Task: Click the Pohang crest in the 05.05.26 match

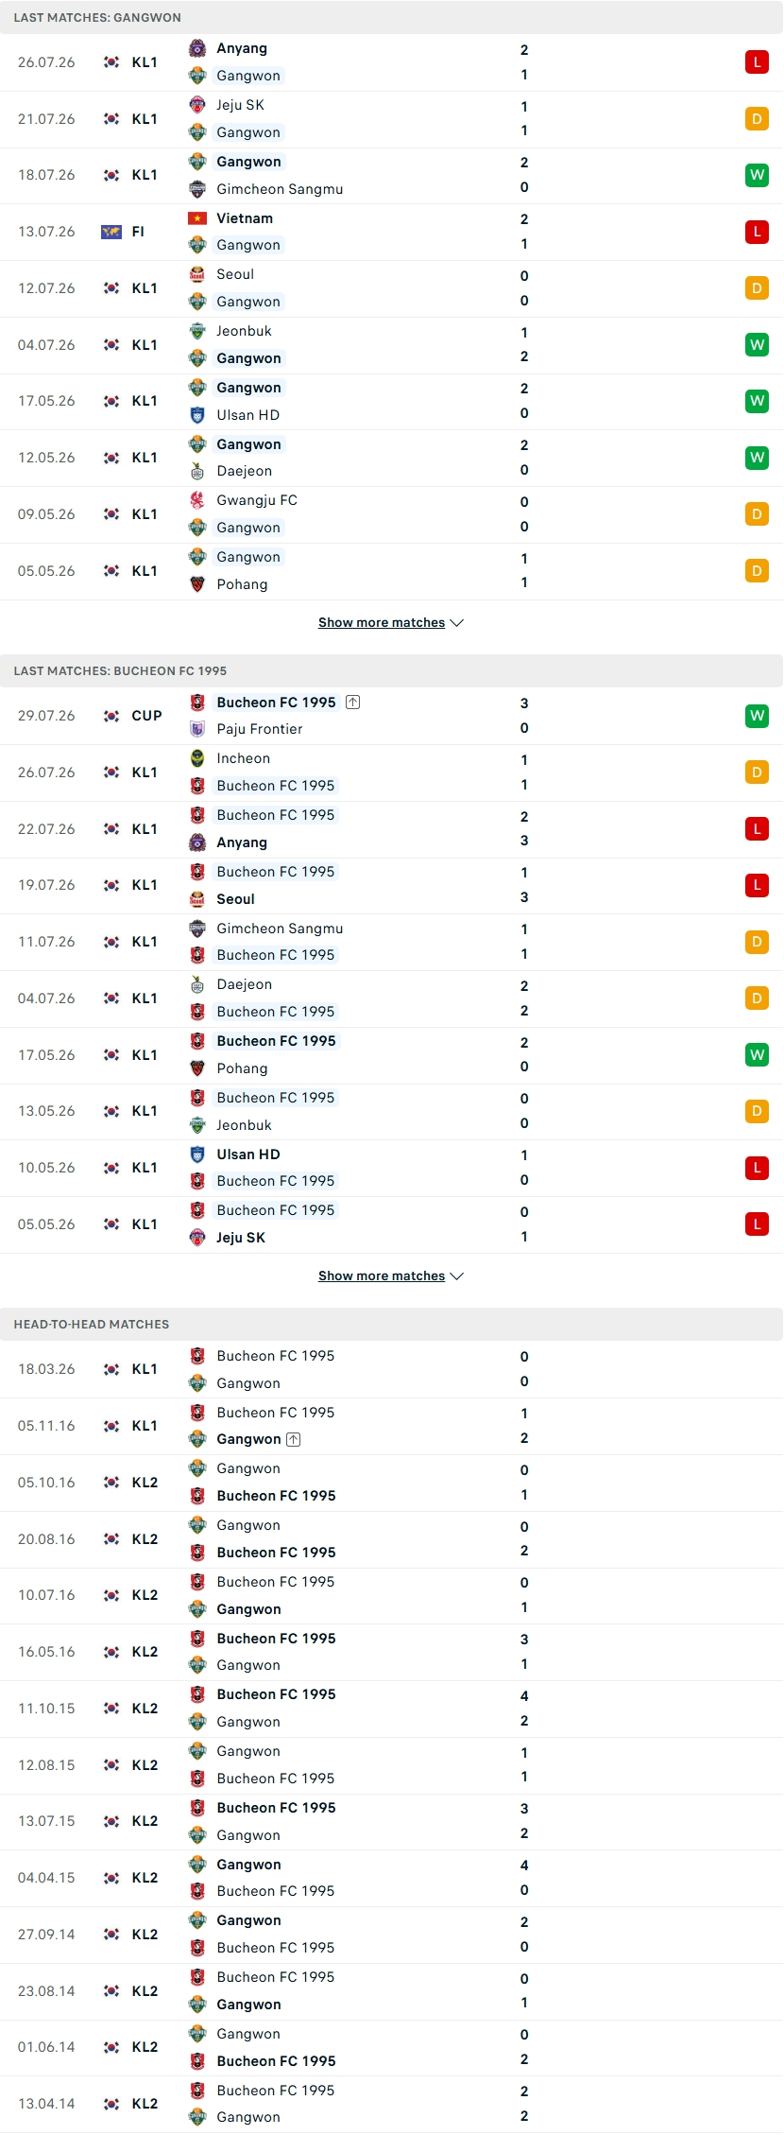Action: point(197,584)
